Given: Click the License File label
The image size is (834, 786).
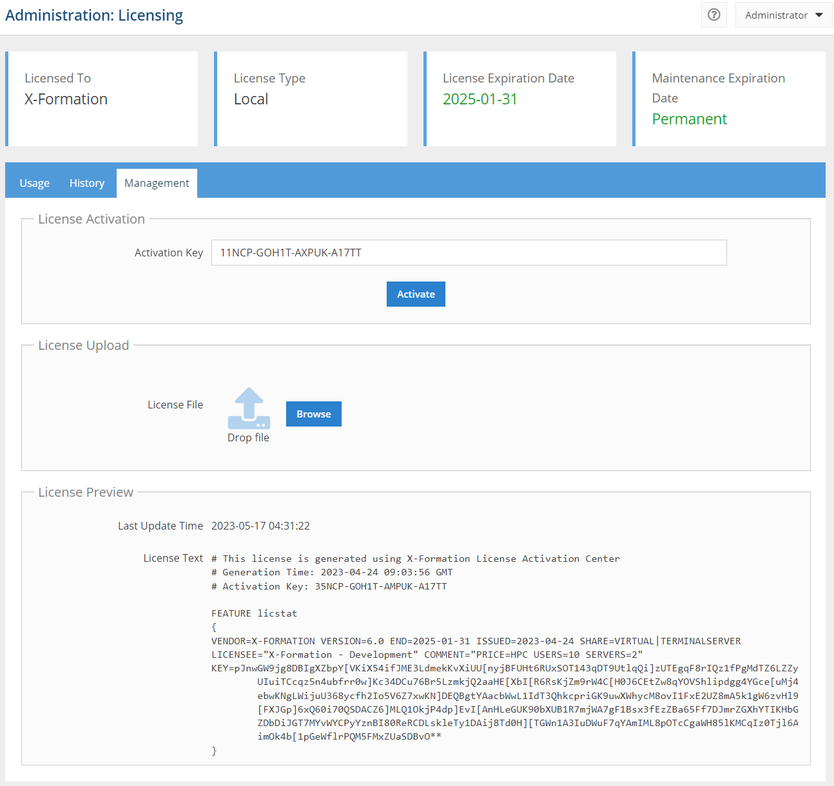Looking at the screenshot, I should [x=175, y=405].
